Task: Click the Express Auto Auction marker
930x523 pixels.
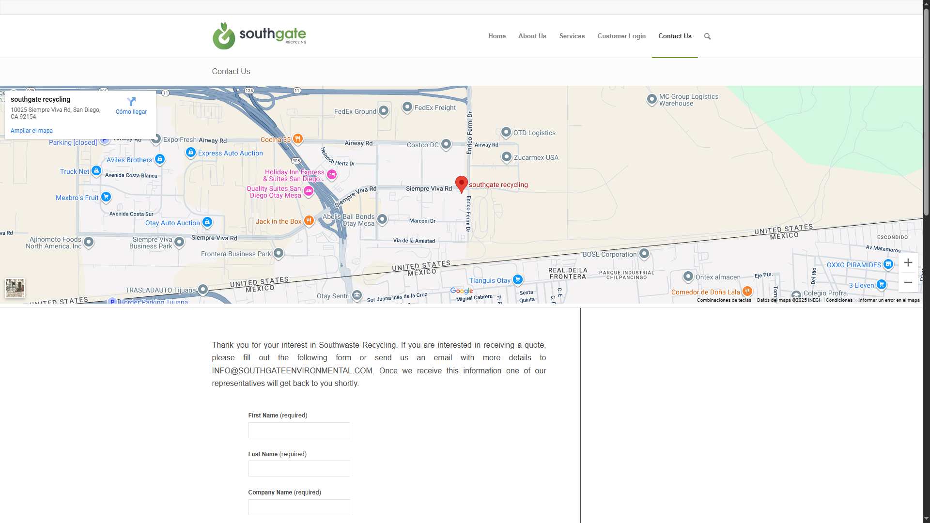Action: coord(191,153)
